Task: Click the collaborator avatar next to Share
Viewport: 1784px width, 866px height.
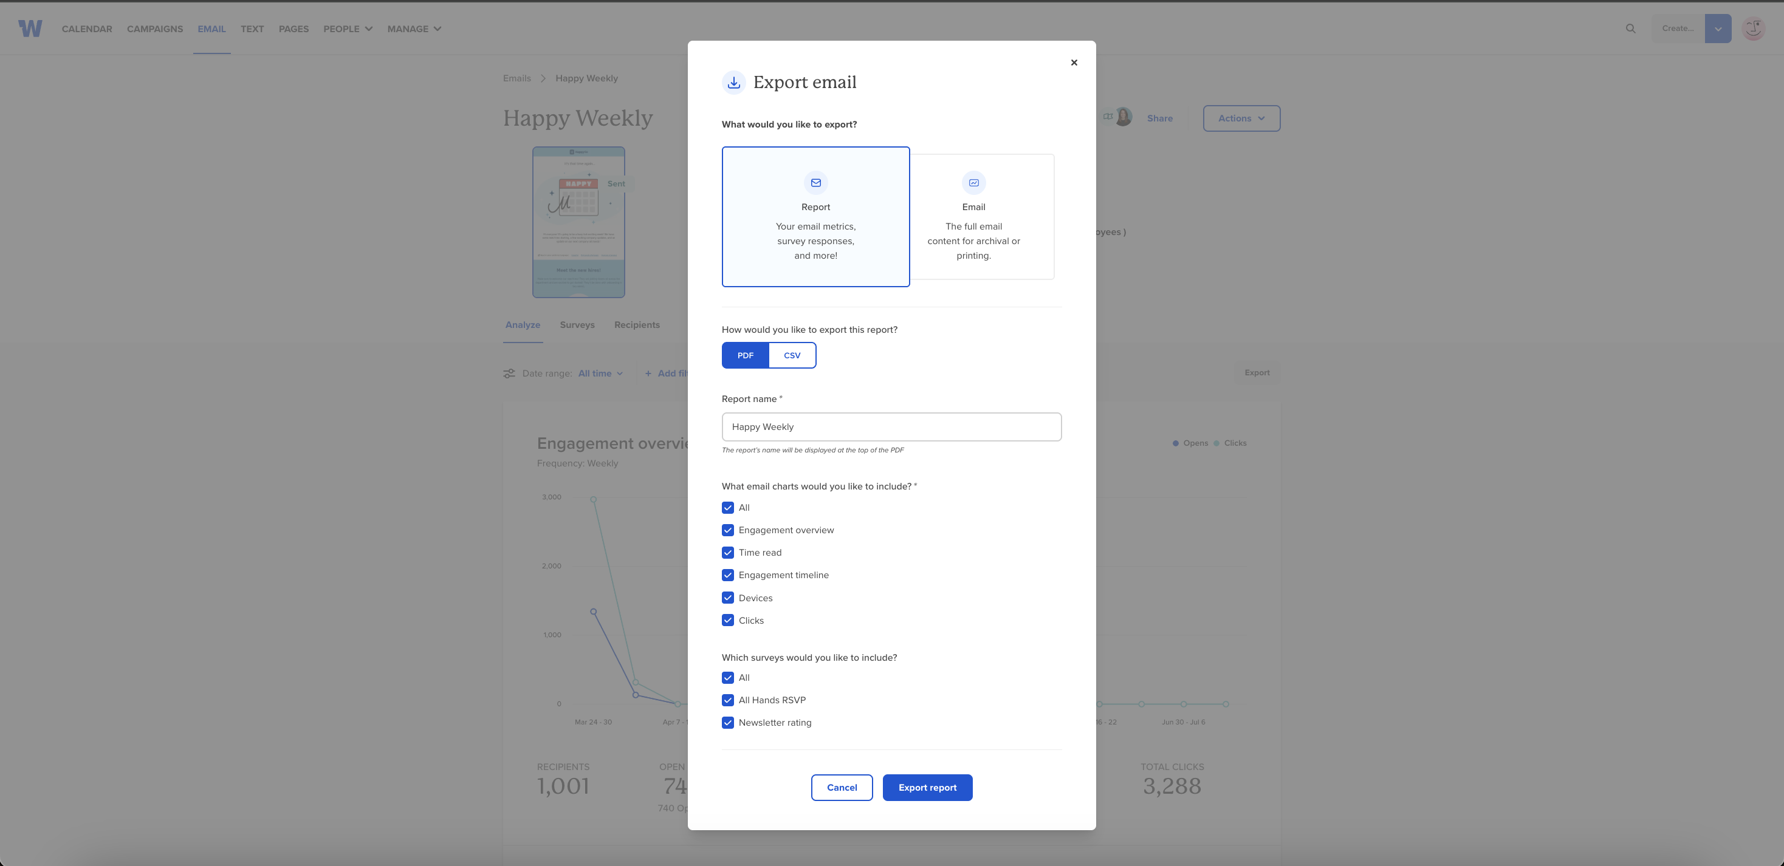Action: click(1124, 117)
